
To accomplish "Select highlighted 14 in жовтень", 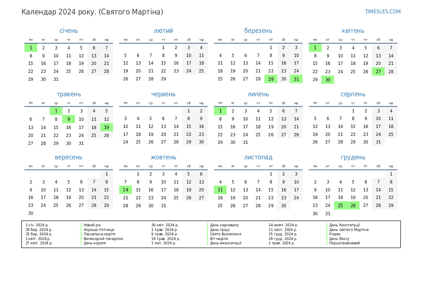I will click(126, 190).
